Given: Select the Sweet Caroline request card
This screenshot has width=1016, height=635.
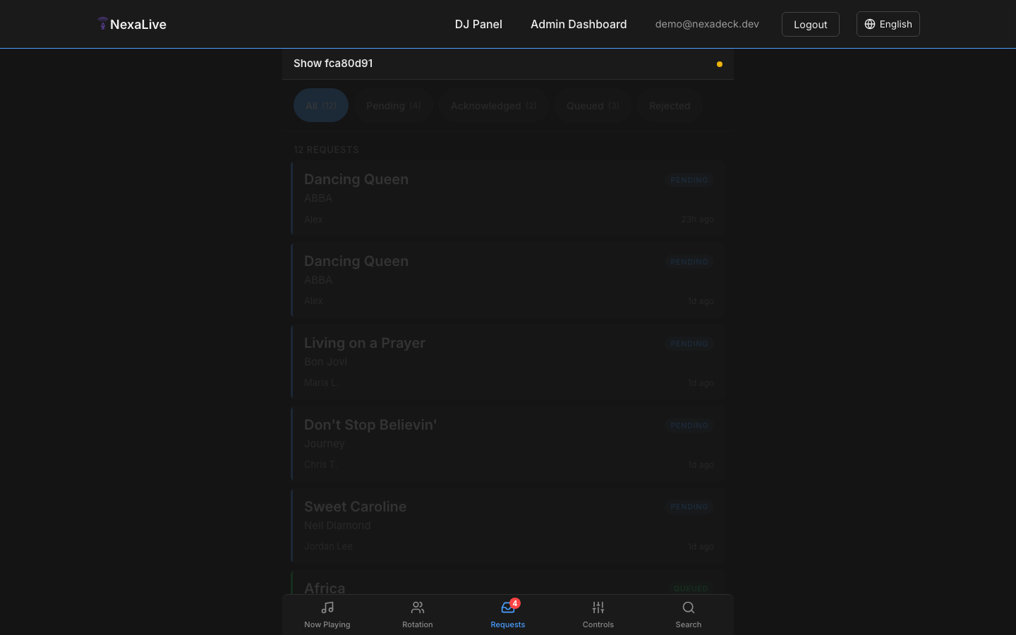Looking at the screenshot, I should pos(508,526).
